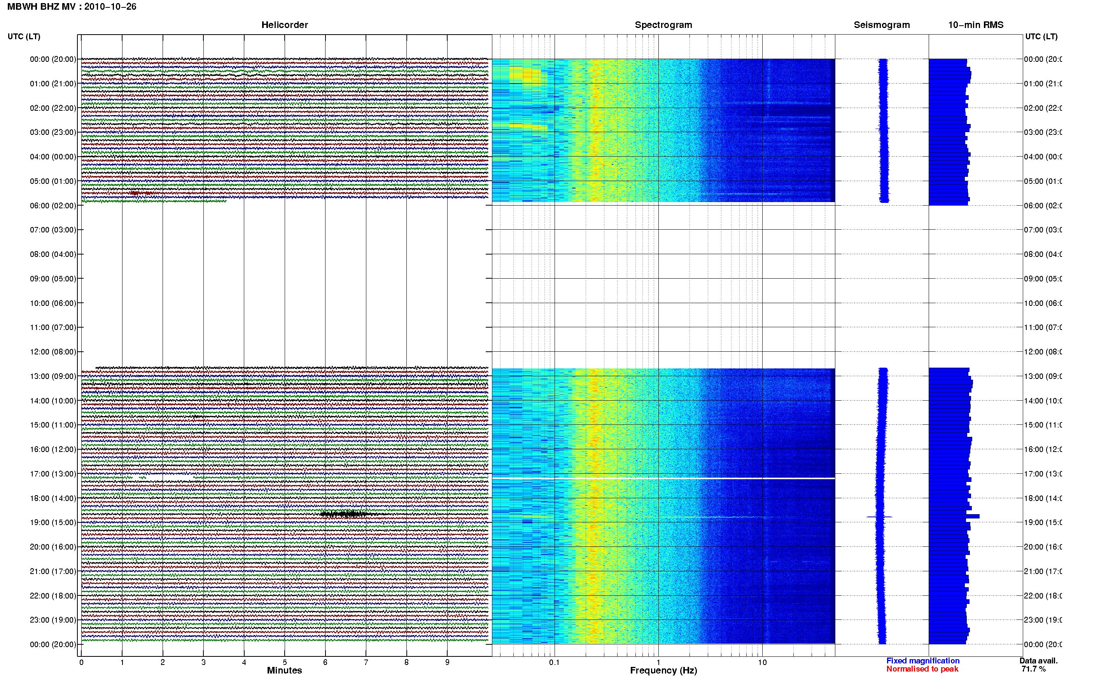Image resolution: width=1106 pixels, height=691 pixels.
Task: Click the 'Frequency (Hz)' axis title
Action: click(x=663, y=670)
